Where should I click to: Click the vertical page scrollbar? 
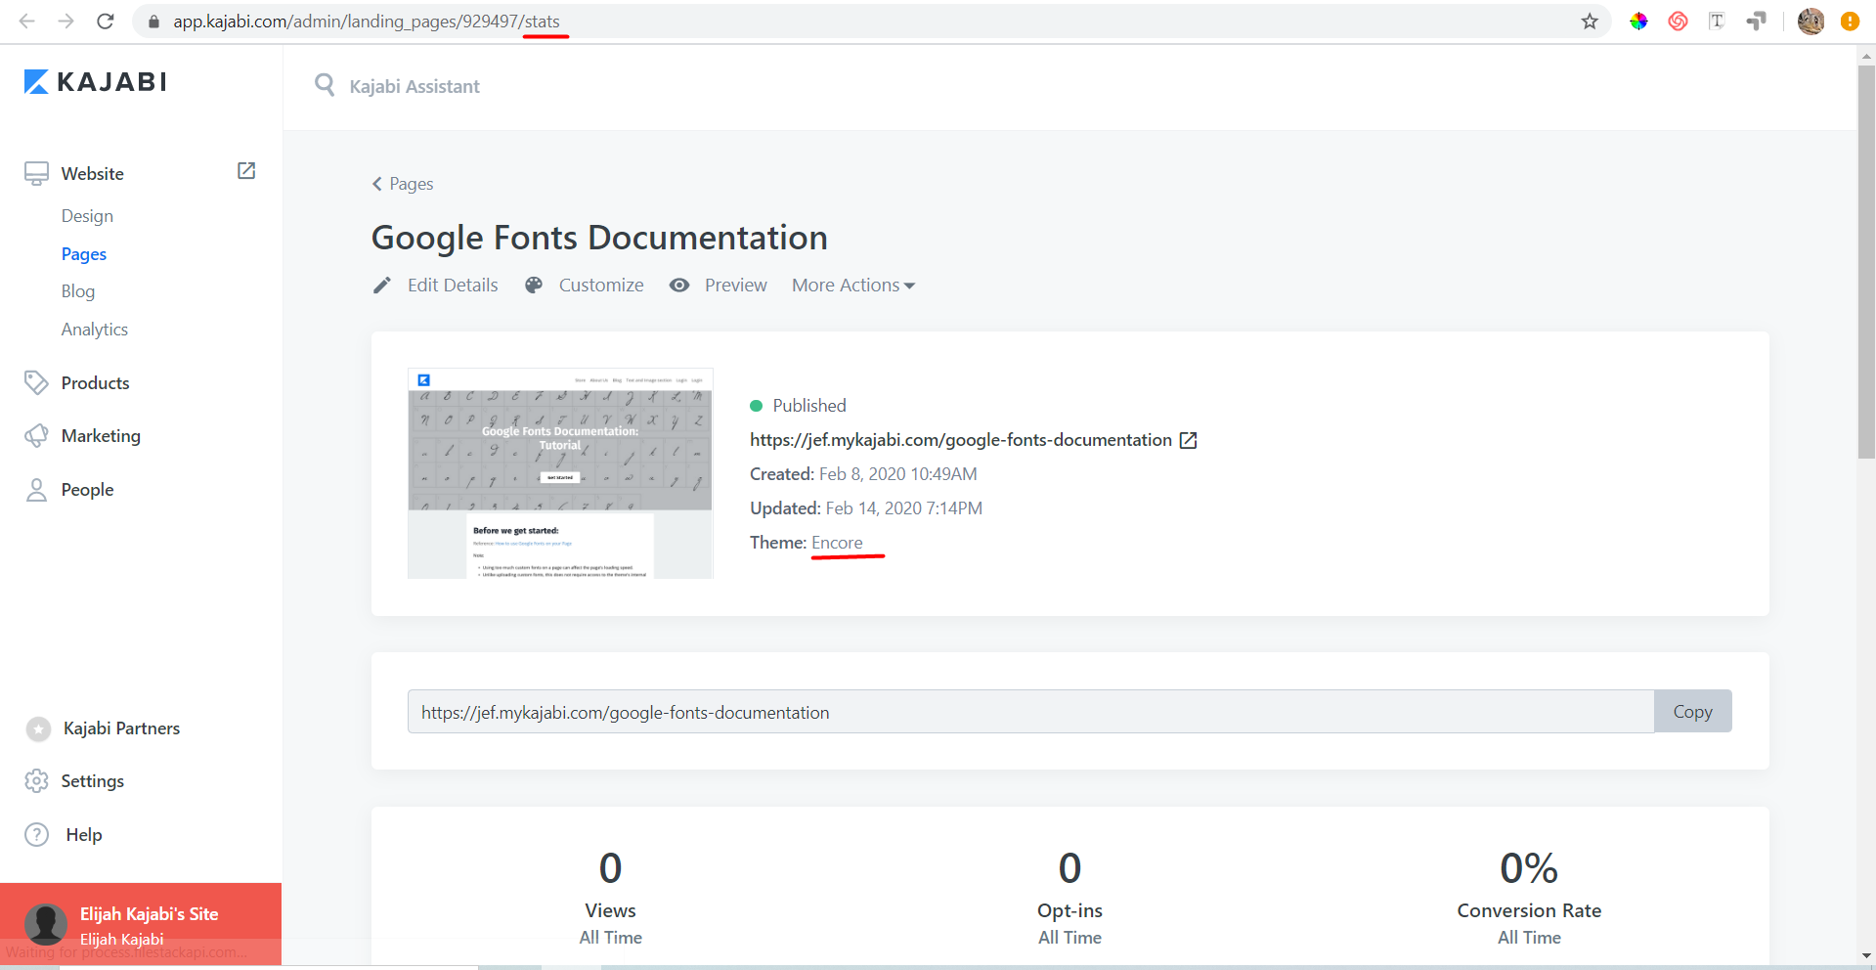pos(1866,262)
